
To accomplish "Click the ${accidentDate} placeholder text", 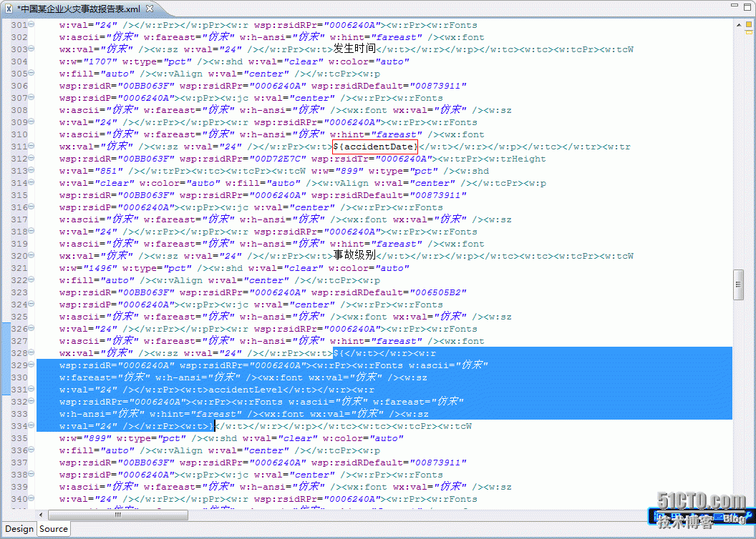I will pos(375,147).
